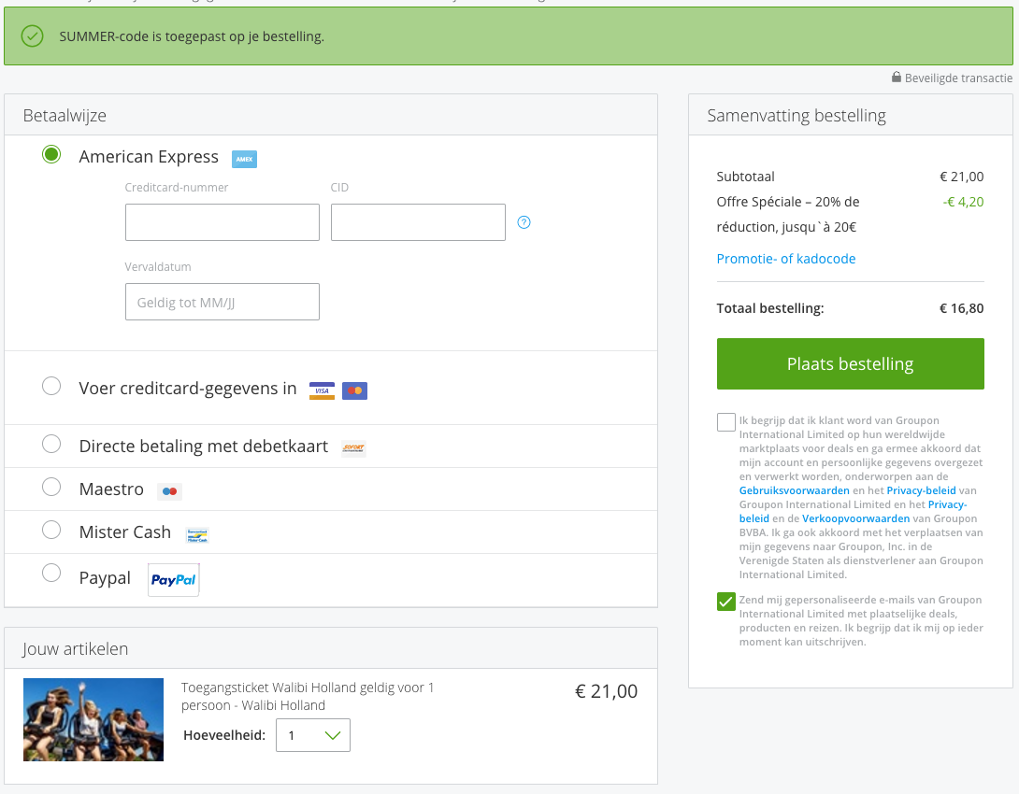
Task: Click the Sofort debit card icon
Action: [x=352, y=447]
